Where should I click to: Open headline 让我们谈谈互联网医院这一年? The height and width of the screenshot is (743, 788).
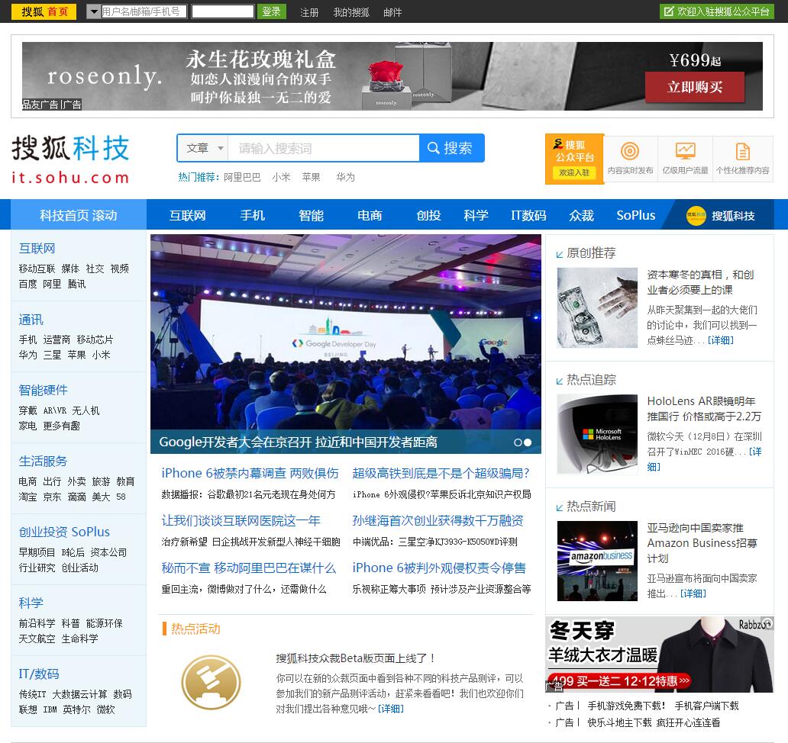point(241,520)
